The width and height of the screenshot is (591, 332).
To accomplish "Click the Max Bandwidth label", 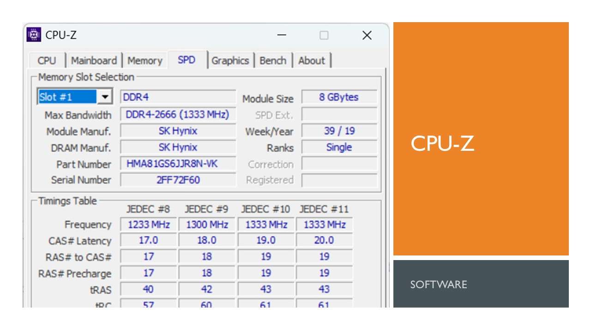I will pos(78,115).
